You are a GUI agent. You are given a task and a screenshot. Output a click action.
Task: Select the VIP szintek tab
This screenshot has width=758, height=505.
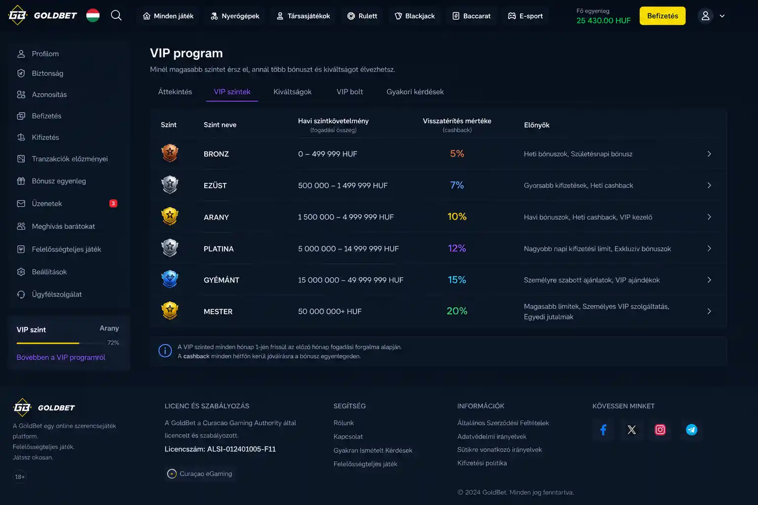click(232, 92)
